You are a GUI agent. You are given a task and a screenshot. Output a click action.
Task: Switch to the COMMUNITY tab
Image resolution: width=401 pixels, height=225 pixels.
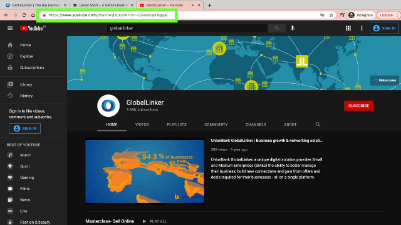click(216, 125)
